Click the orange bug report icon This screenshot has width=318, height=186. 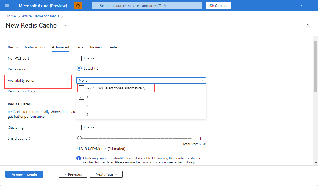(x=78, y=6)
